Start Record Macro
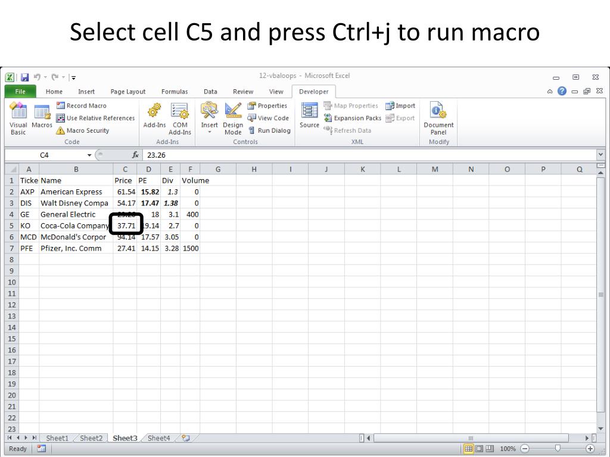 pyautogui.click(x=81, y=106)
